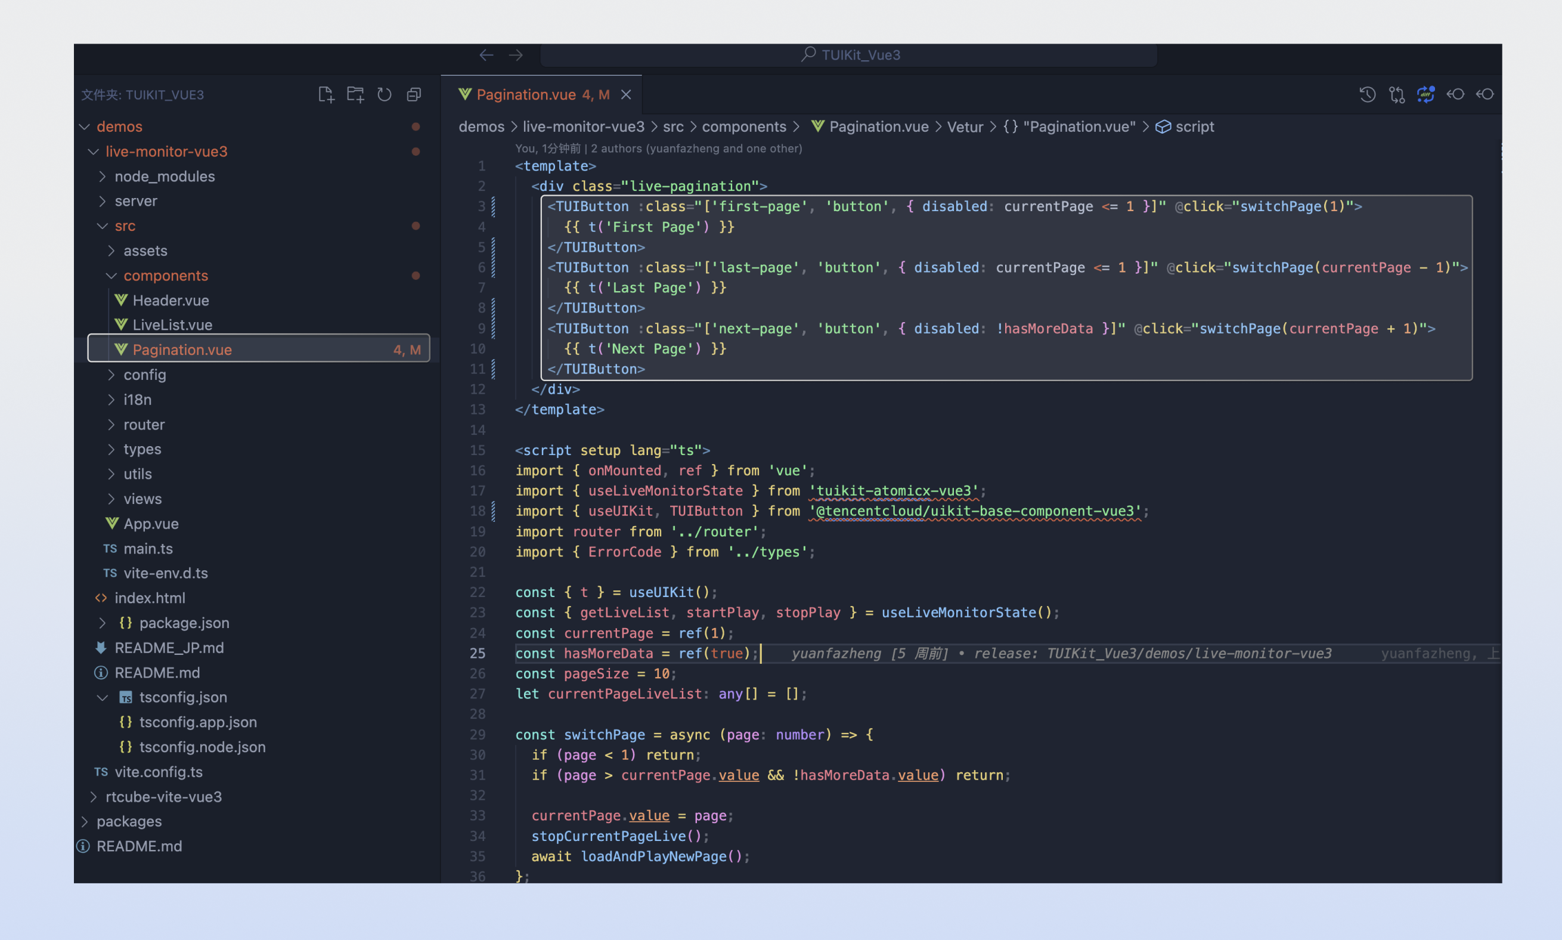The image size is (1562, 940).
Task: Open LiveList.vue in the file tree
Action: coord(172,325)
